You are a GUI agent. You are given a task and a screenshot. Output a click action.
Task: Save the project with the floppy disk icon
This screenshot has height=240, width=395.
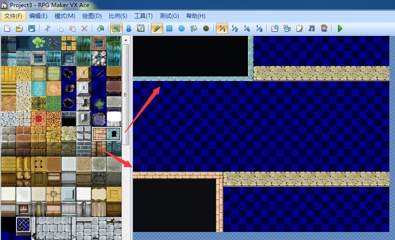(32, 28)
